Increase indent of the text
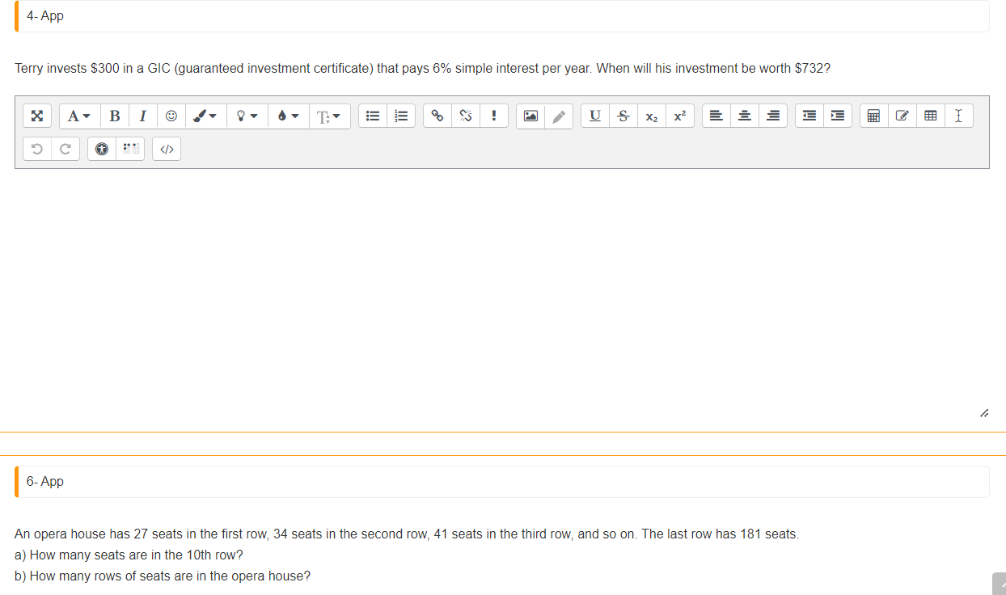Viewport: 1006px width, 595px height. click(837, 116)
